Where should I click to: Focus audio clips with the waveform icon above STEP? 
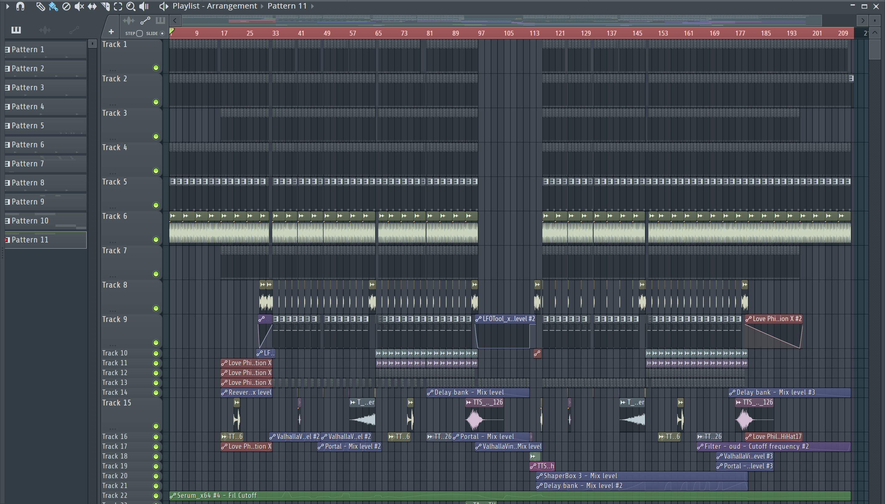point(128,21)
